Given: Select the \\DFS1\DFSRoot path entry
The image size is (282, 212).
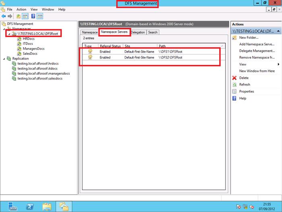Looking at the screenshot, I should 170,52.
